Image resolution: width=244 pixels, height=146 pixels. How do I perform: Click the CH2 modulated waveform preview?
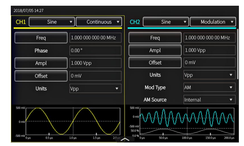coord(187,117)
